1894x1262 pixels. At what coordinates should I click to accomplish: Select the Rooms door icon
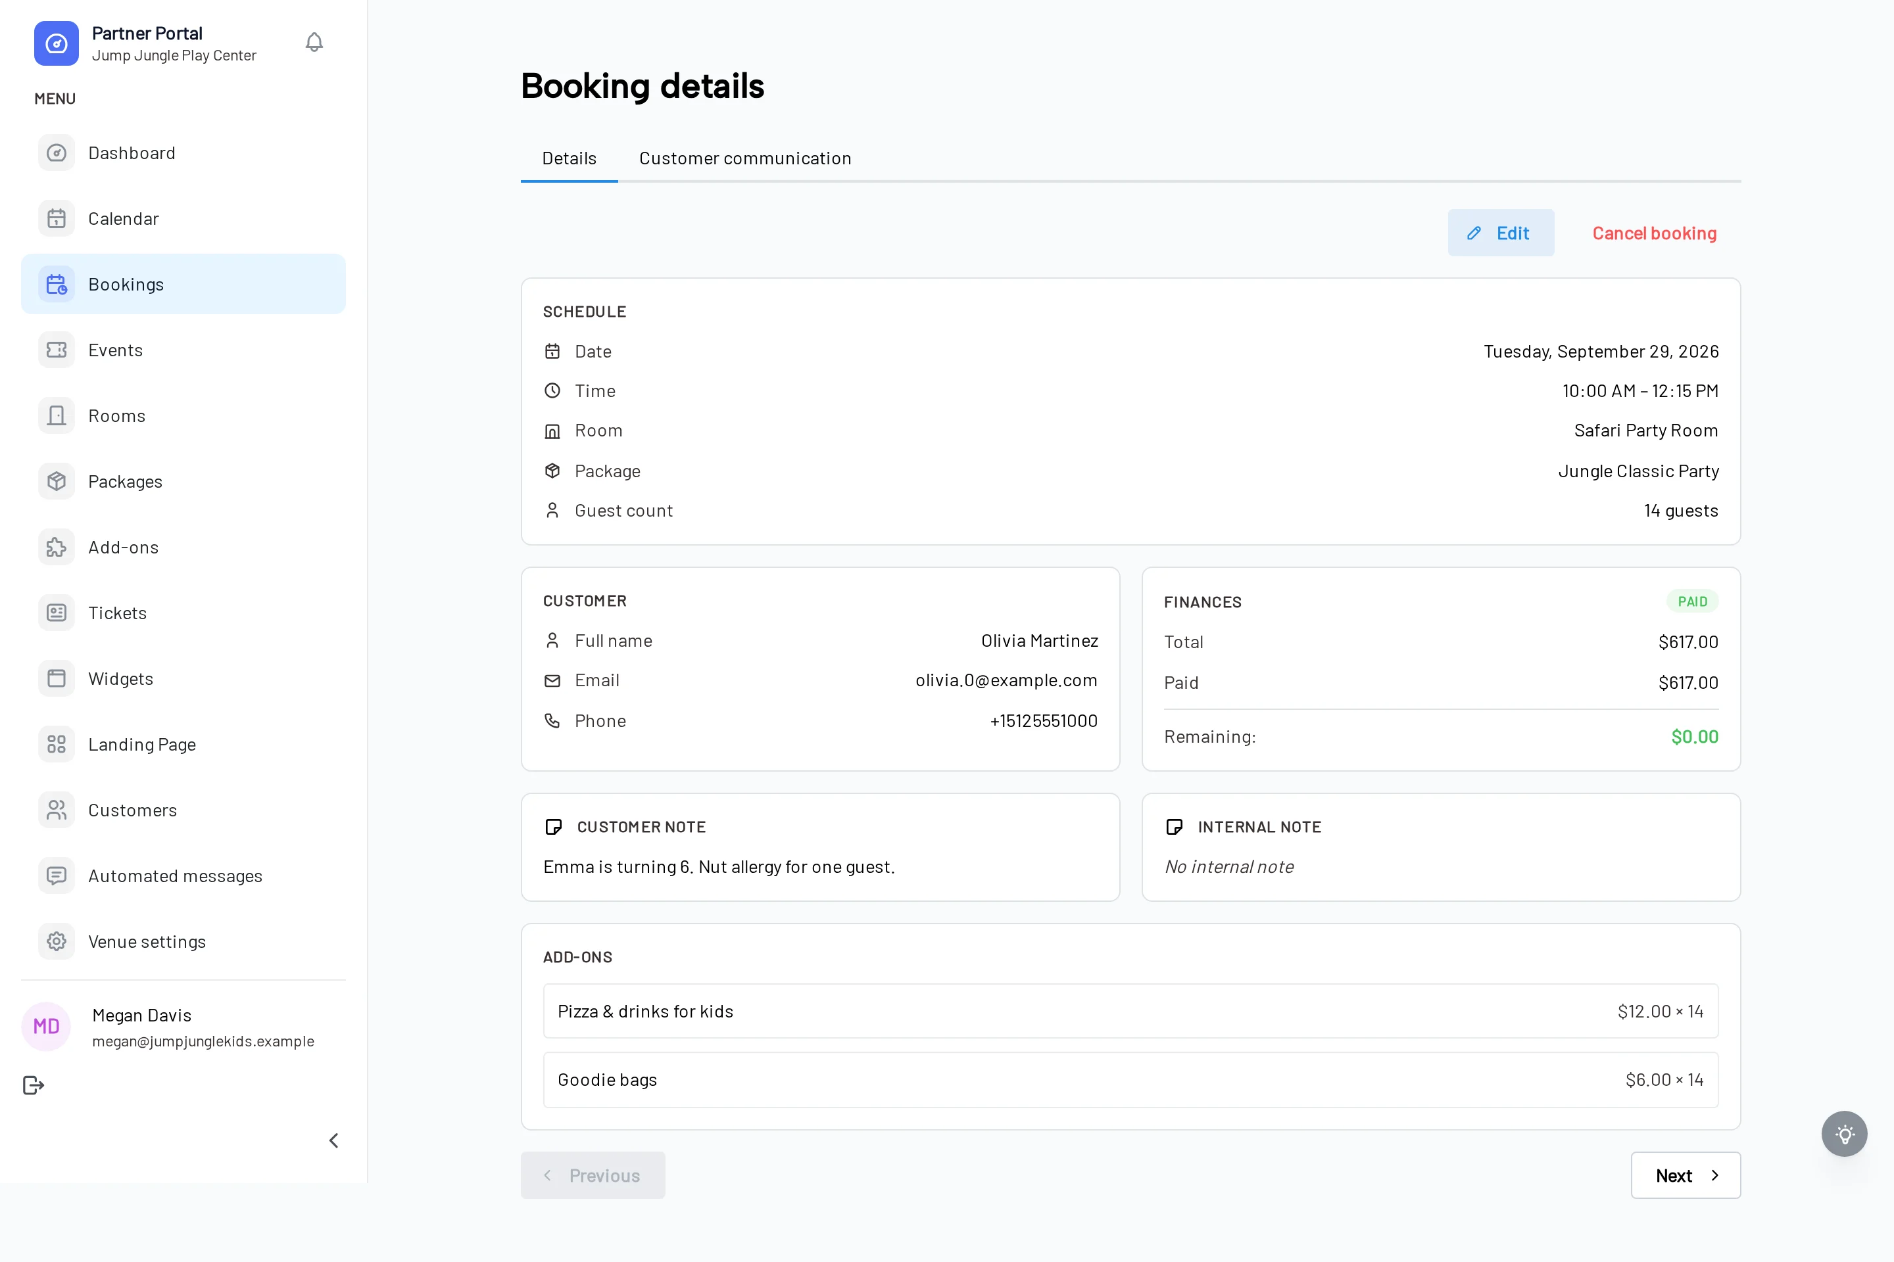57,416
